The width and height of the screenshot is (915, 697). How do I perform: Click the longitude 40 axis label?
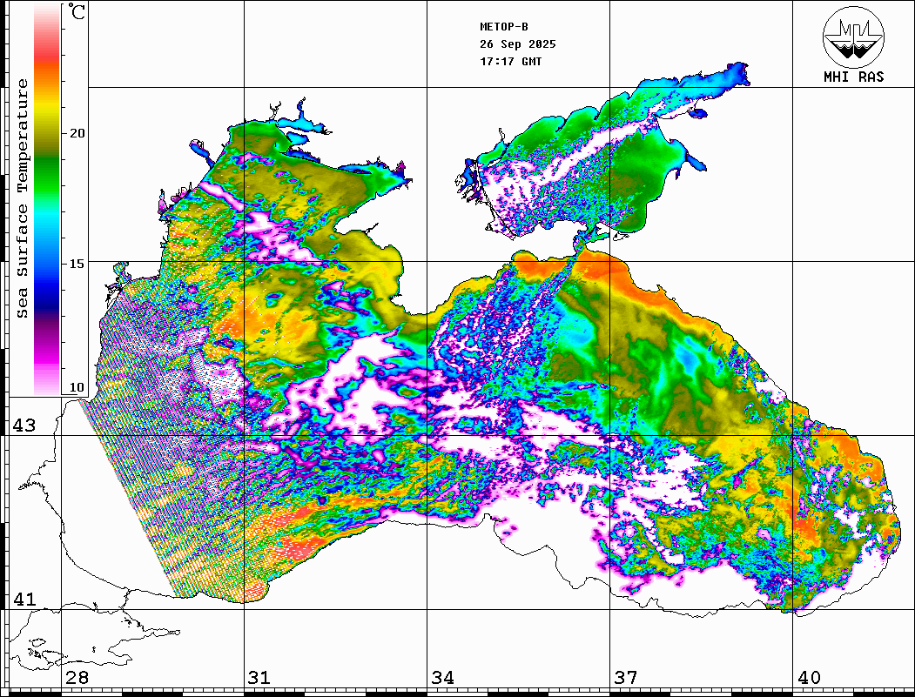pyautogui.click(x=808, y=677)
